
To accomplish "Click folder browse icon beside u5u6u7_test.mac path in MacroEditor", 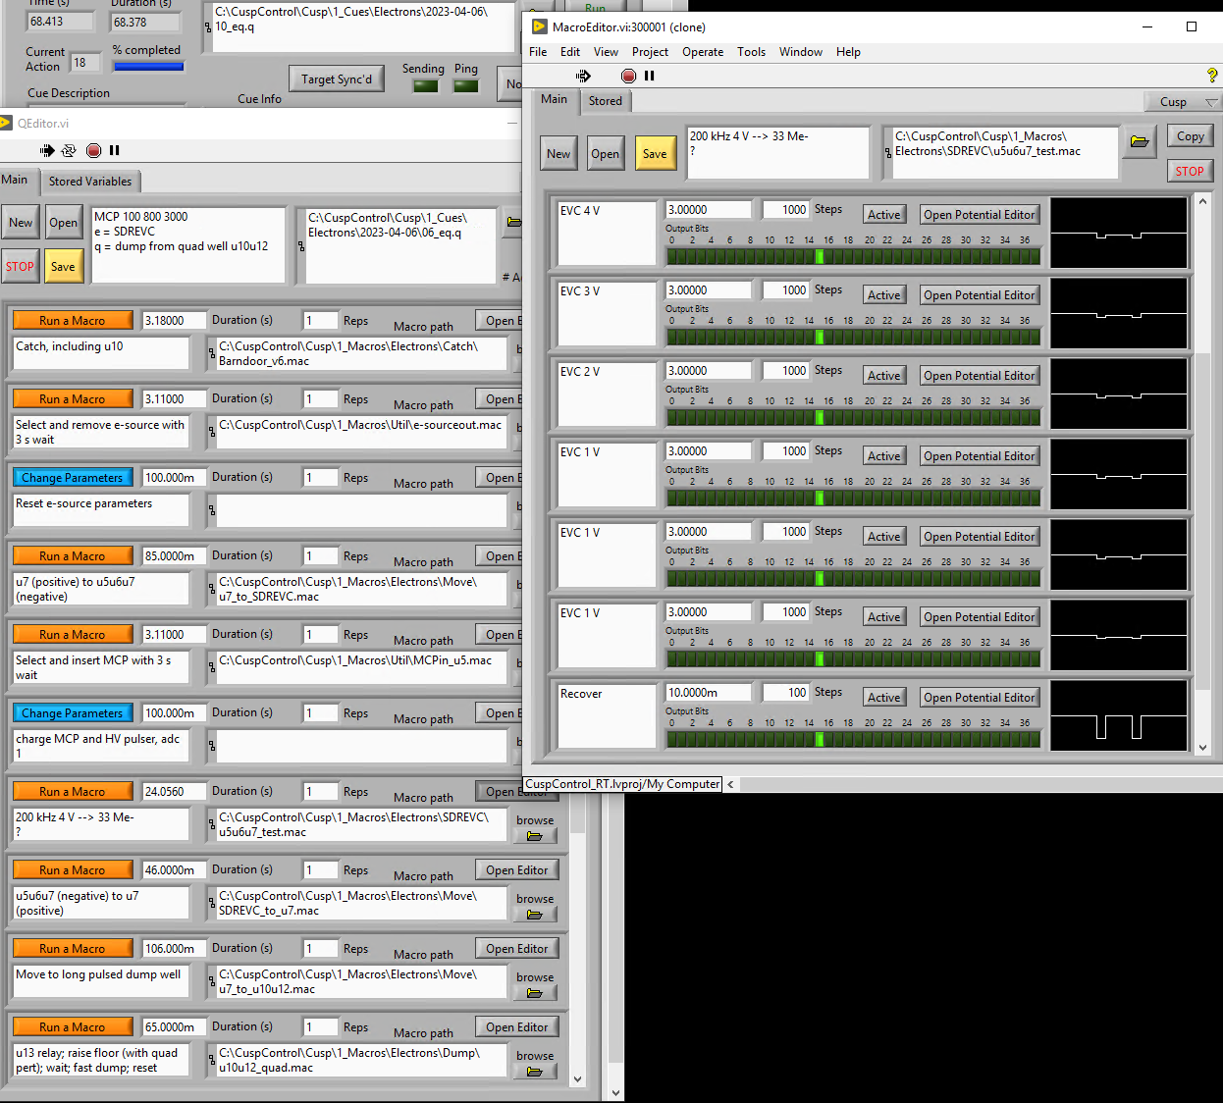I will (x=1140, y=141).
